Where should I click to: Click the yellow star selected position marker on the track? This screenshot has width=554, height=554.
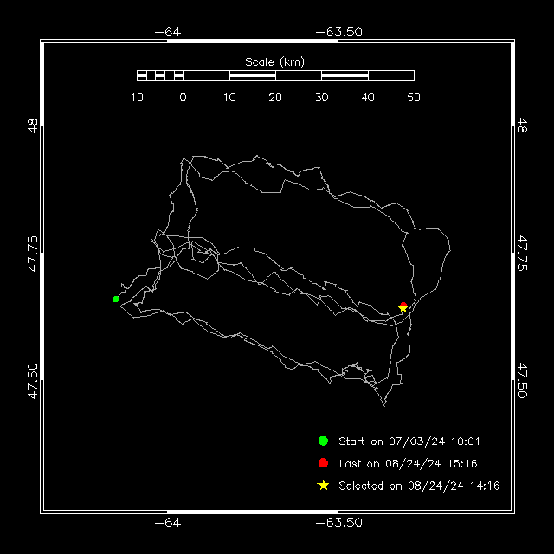[403, 308]
